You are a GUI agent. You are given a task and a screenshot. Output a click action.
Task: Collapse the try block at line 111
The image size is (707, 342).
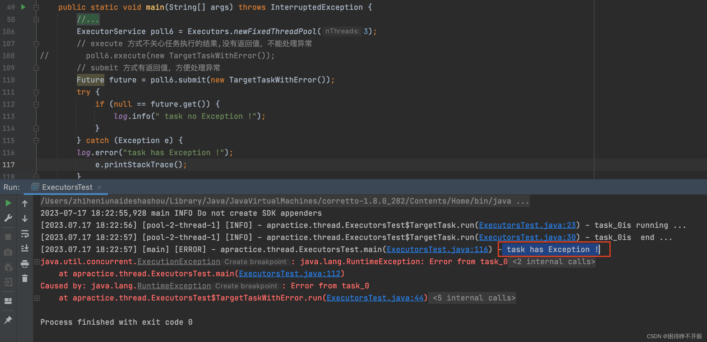36,92
